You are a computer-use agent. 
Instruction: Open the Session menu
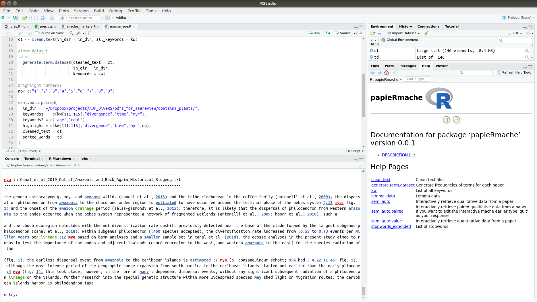click(81, 11)
